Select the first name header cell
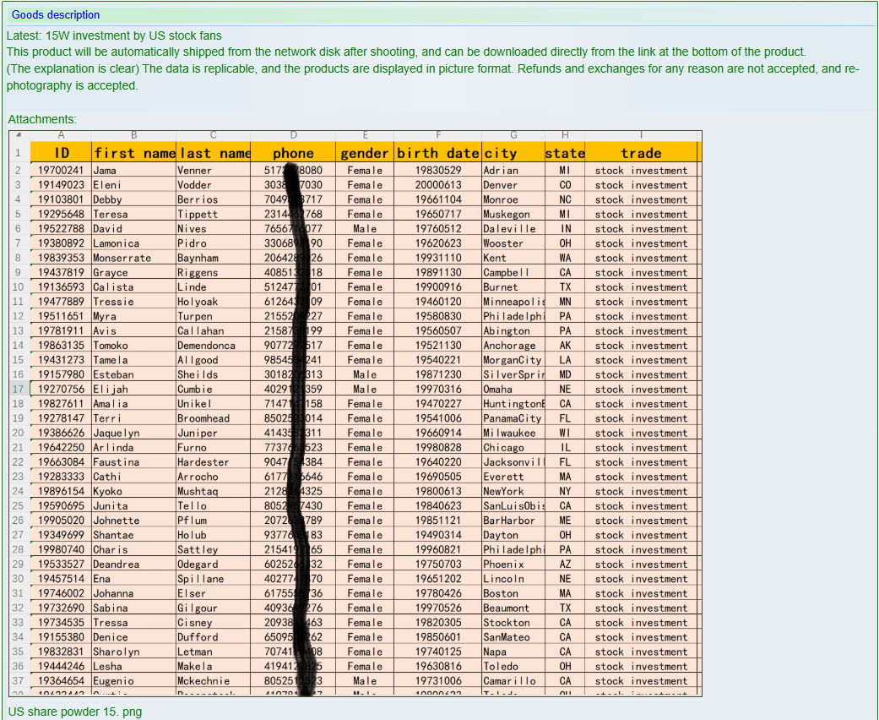Viewport: 879px width, 720px height. tap(134, 153)
